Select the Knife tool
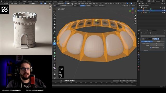 (54, 50)
